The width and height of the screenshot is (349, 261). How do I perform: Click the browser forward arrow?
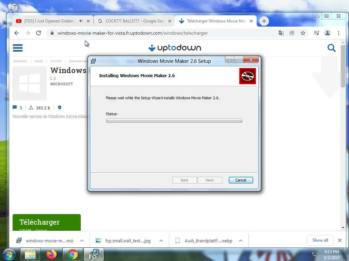[x=27, y=33]
